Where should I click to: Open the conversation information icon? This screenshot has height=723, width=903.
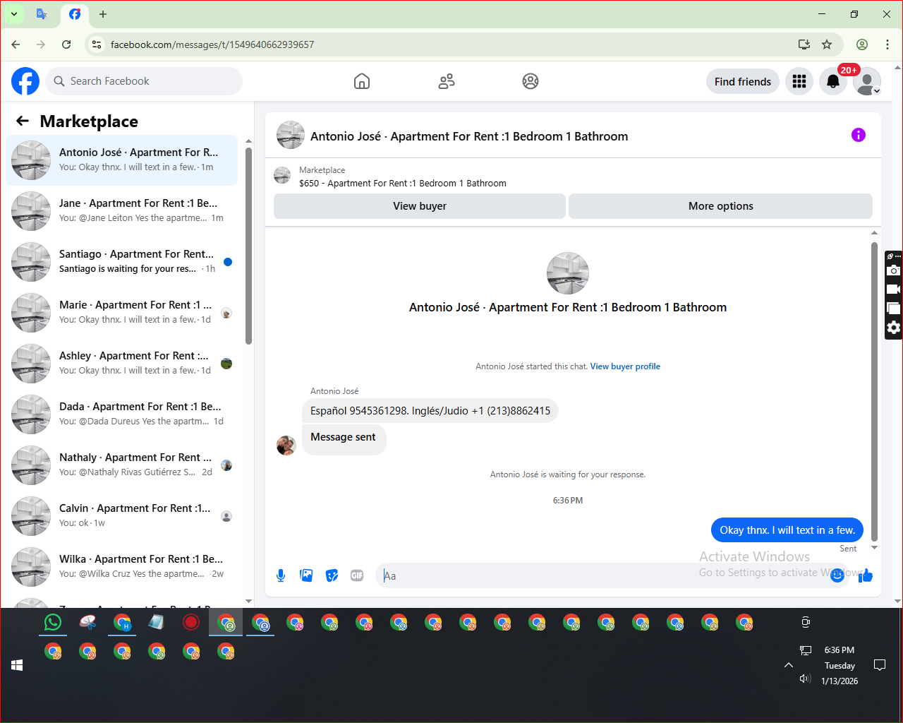859,135
